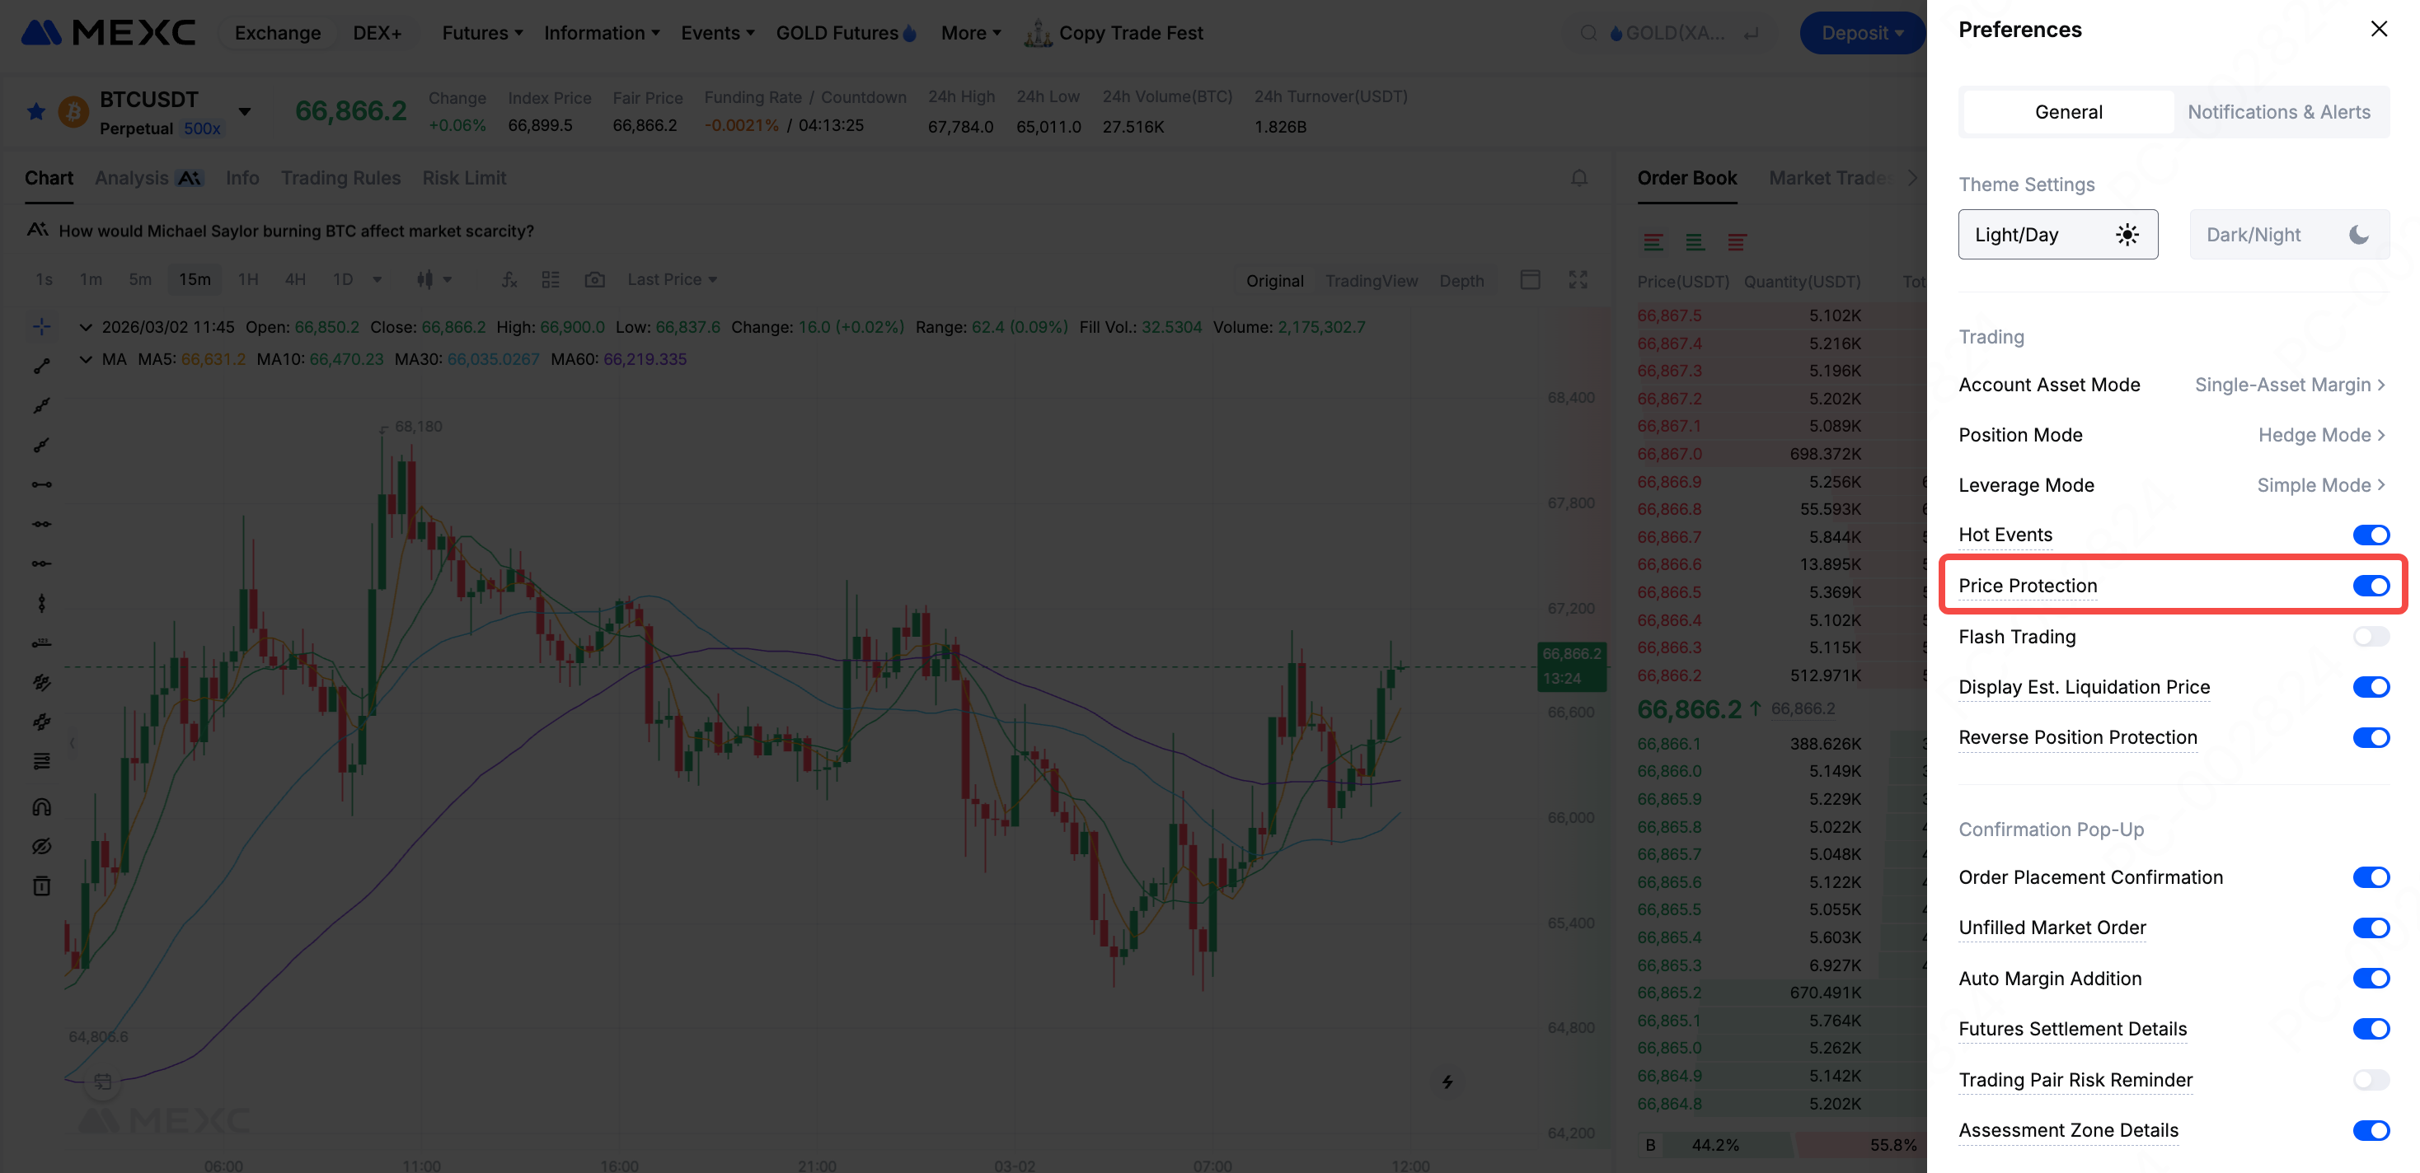The image size is (2420, 1173).
Task: Select the Dark/Night theme button
Action: coord(2287,234)
